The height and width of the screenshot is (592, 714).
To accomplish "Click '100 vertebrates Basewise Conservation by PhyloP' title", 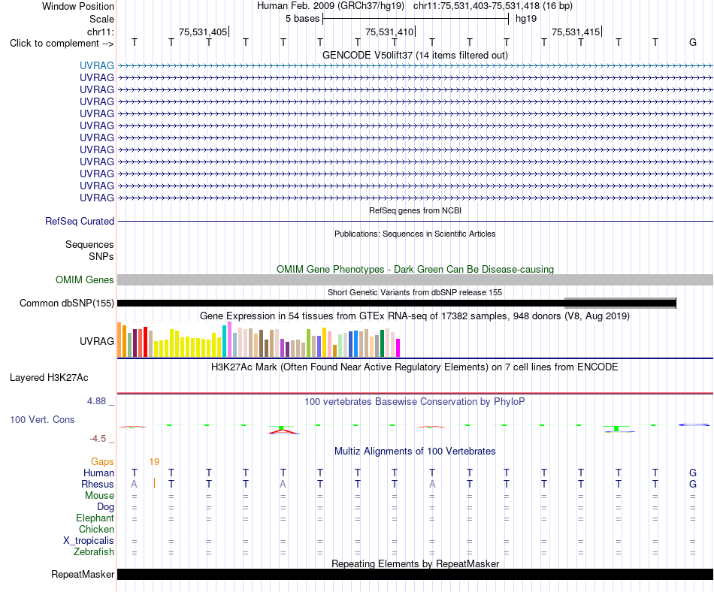I will [x=415, y=402].
